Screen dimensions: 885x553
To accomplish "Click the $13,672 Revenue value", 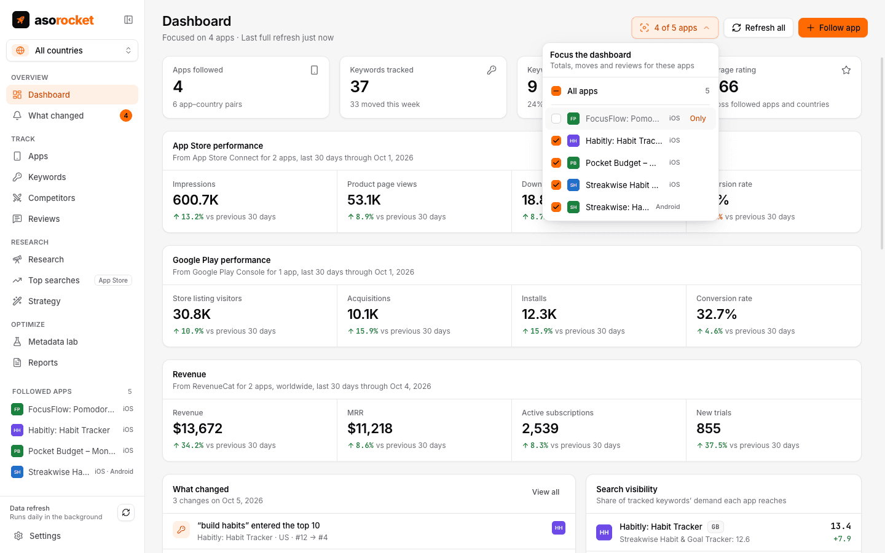I will (197, 429).
